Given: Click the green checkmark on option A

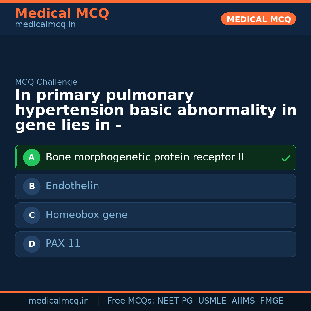Looking at the screenshot, I should click(x=286, y=158).
